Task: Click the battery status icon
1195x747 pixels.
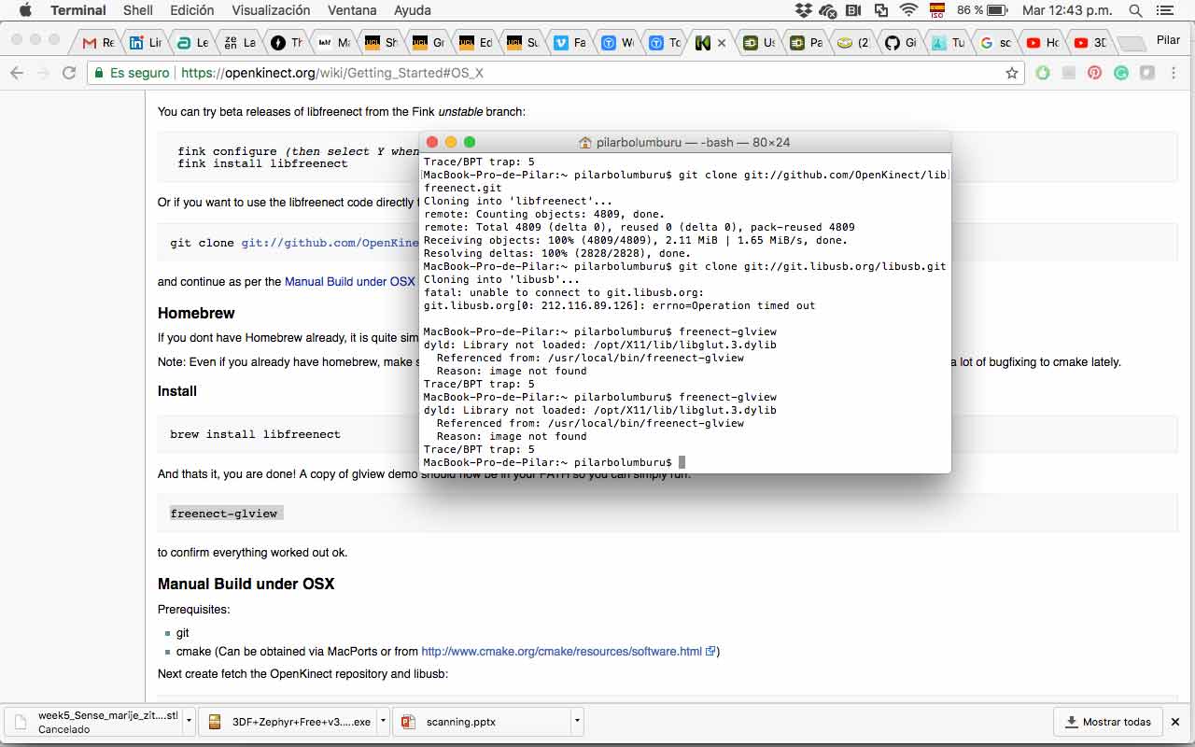Action: point(996,10)
